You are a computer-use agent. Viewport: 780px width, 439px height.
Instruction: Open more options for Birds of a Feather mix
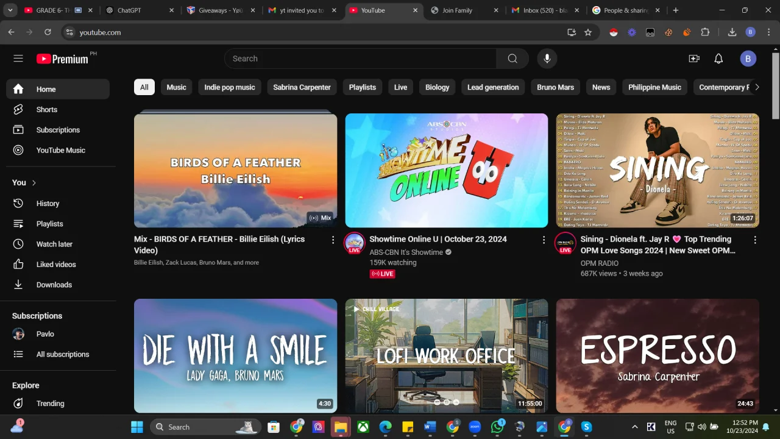coord(333,240)
